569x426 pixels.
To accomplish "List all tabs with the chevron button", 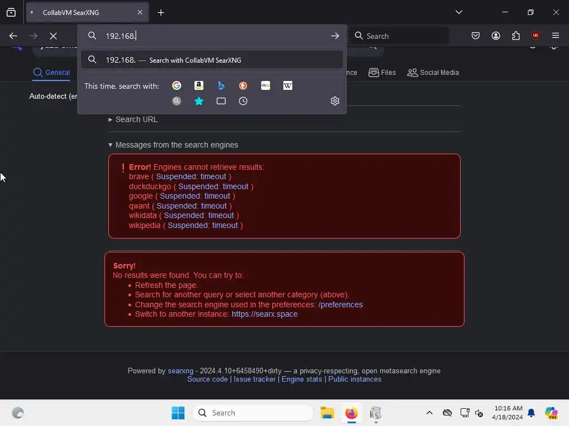I will pyautogui.click(x=458, y=12).
